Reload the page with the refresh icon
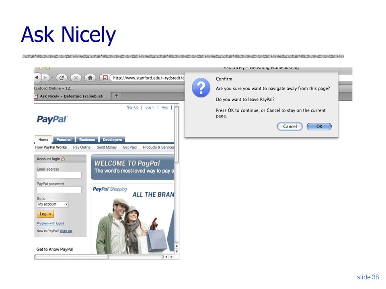The height and width of the screenshot is (289, 386). coord(62,77)
